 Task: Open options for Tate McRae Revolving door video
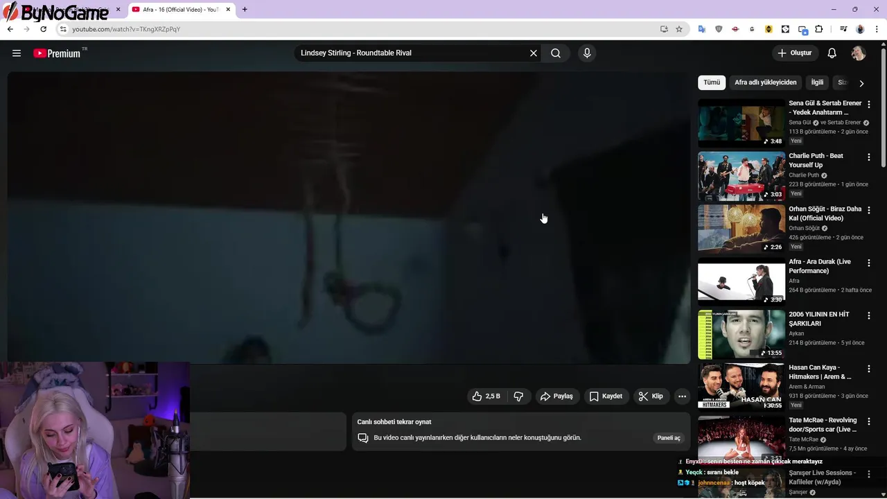pyautogui.click(x=869, y=421)
